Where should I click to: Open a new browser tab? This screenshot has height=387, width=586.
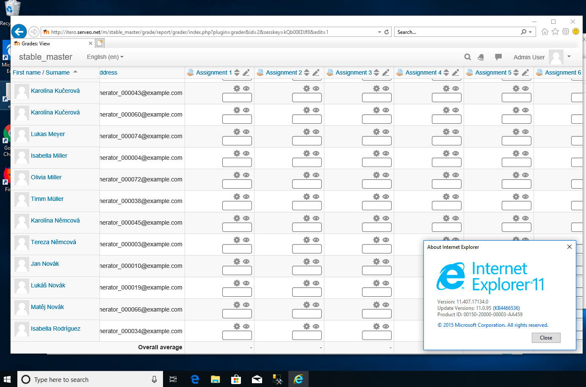point(100,43)
